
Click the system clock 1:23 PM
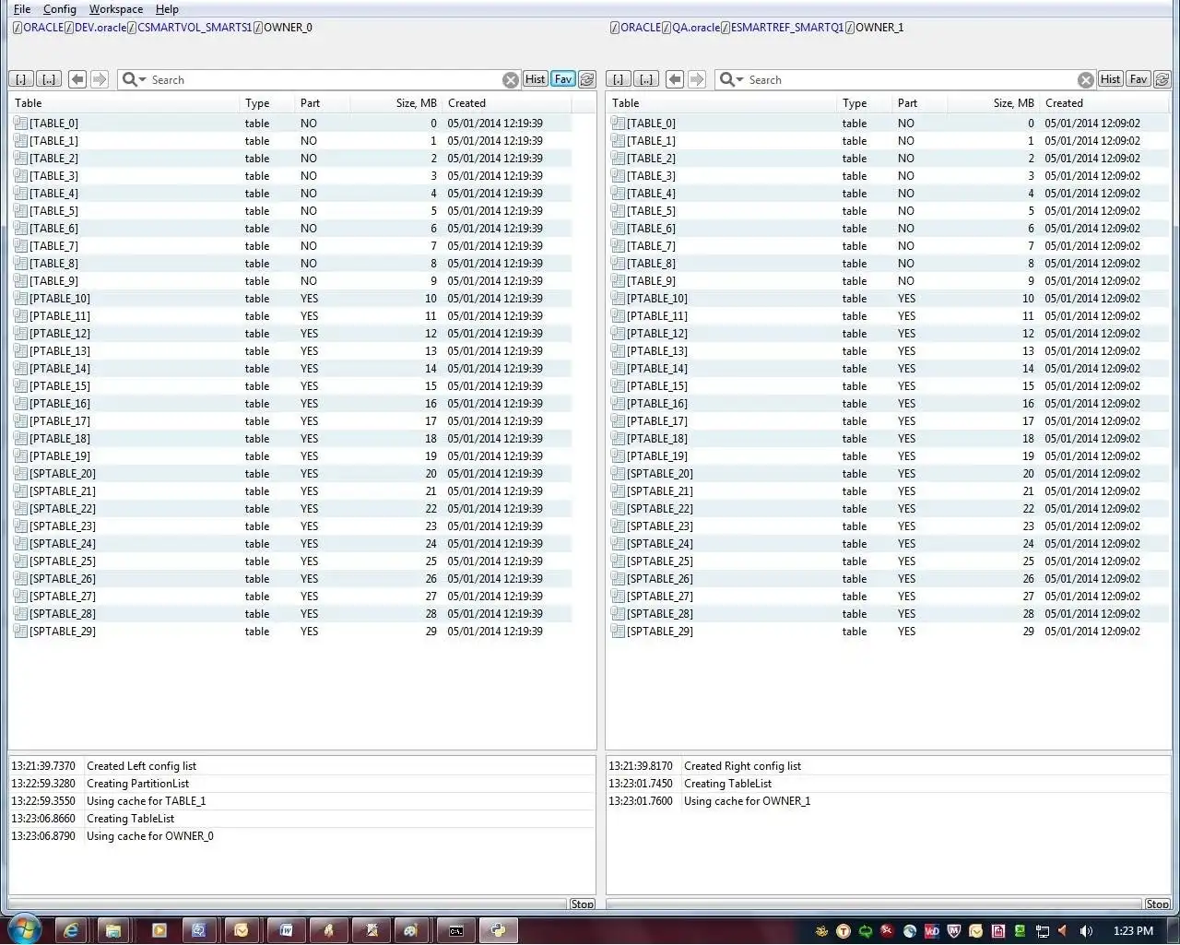pos(1133,931)
